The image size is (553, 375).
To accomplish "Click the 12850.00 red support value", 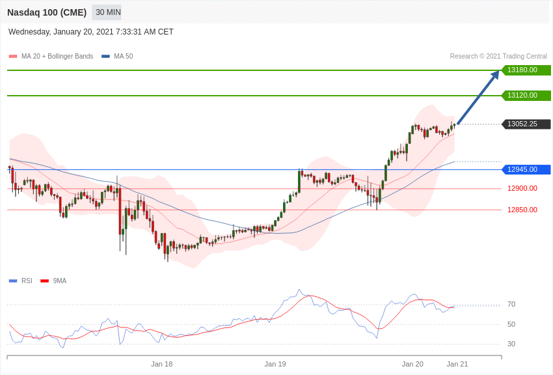I will pos(522,210).
